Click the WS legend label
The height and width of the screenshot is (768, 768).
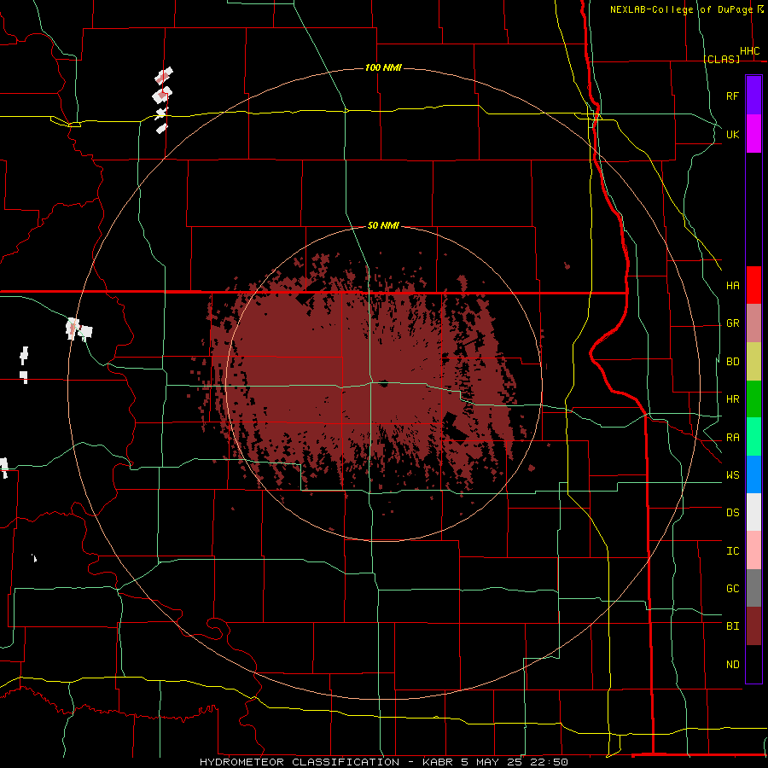click(x=732, y=474)
